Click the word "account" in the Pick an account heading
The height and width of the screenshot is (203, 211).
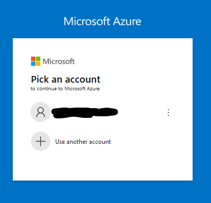click(83, 80)
